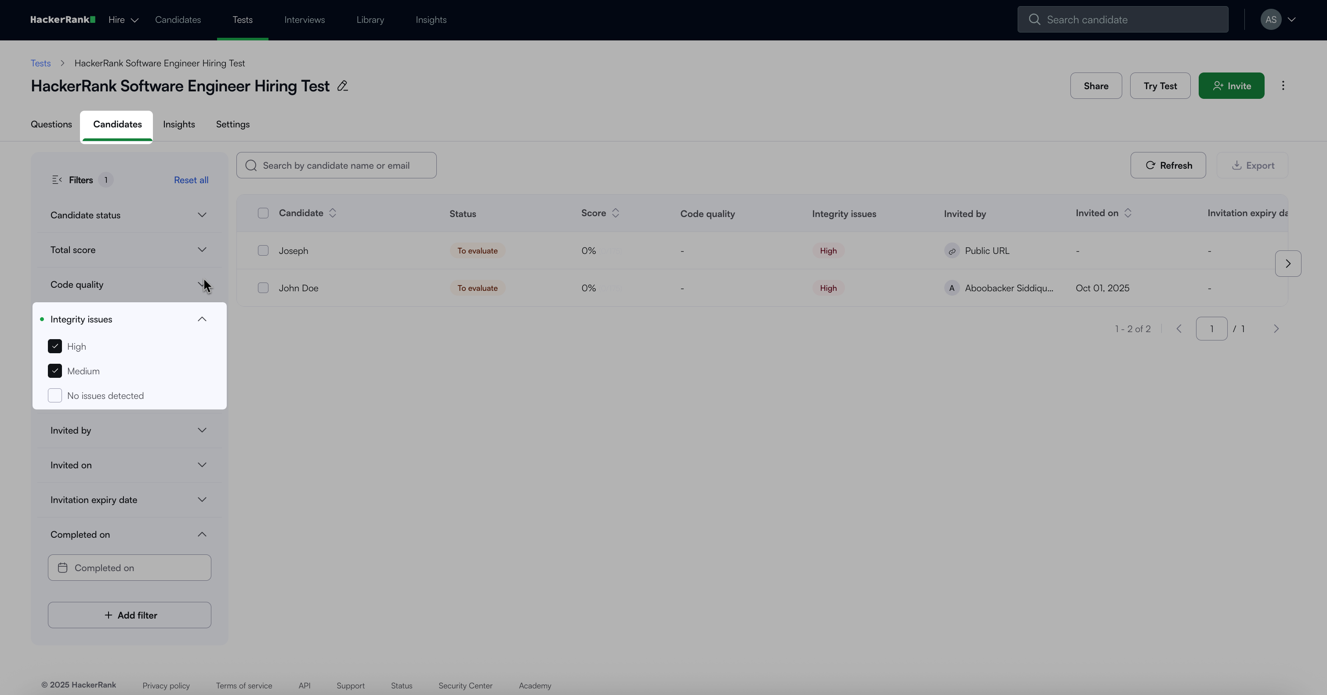Uncheck the High integrity issues filter
The image size is (1327, 695).
point(55,346)
